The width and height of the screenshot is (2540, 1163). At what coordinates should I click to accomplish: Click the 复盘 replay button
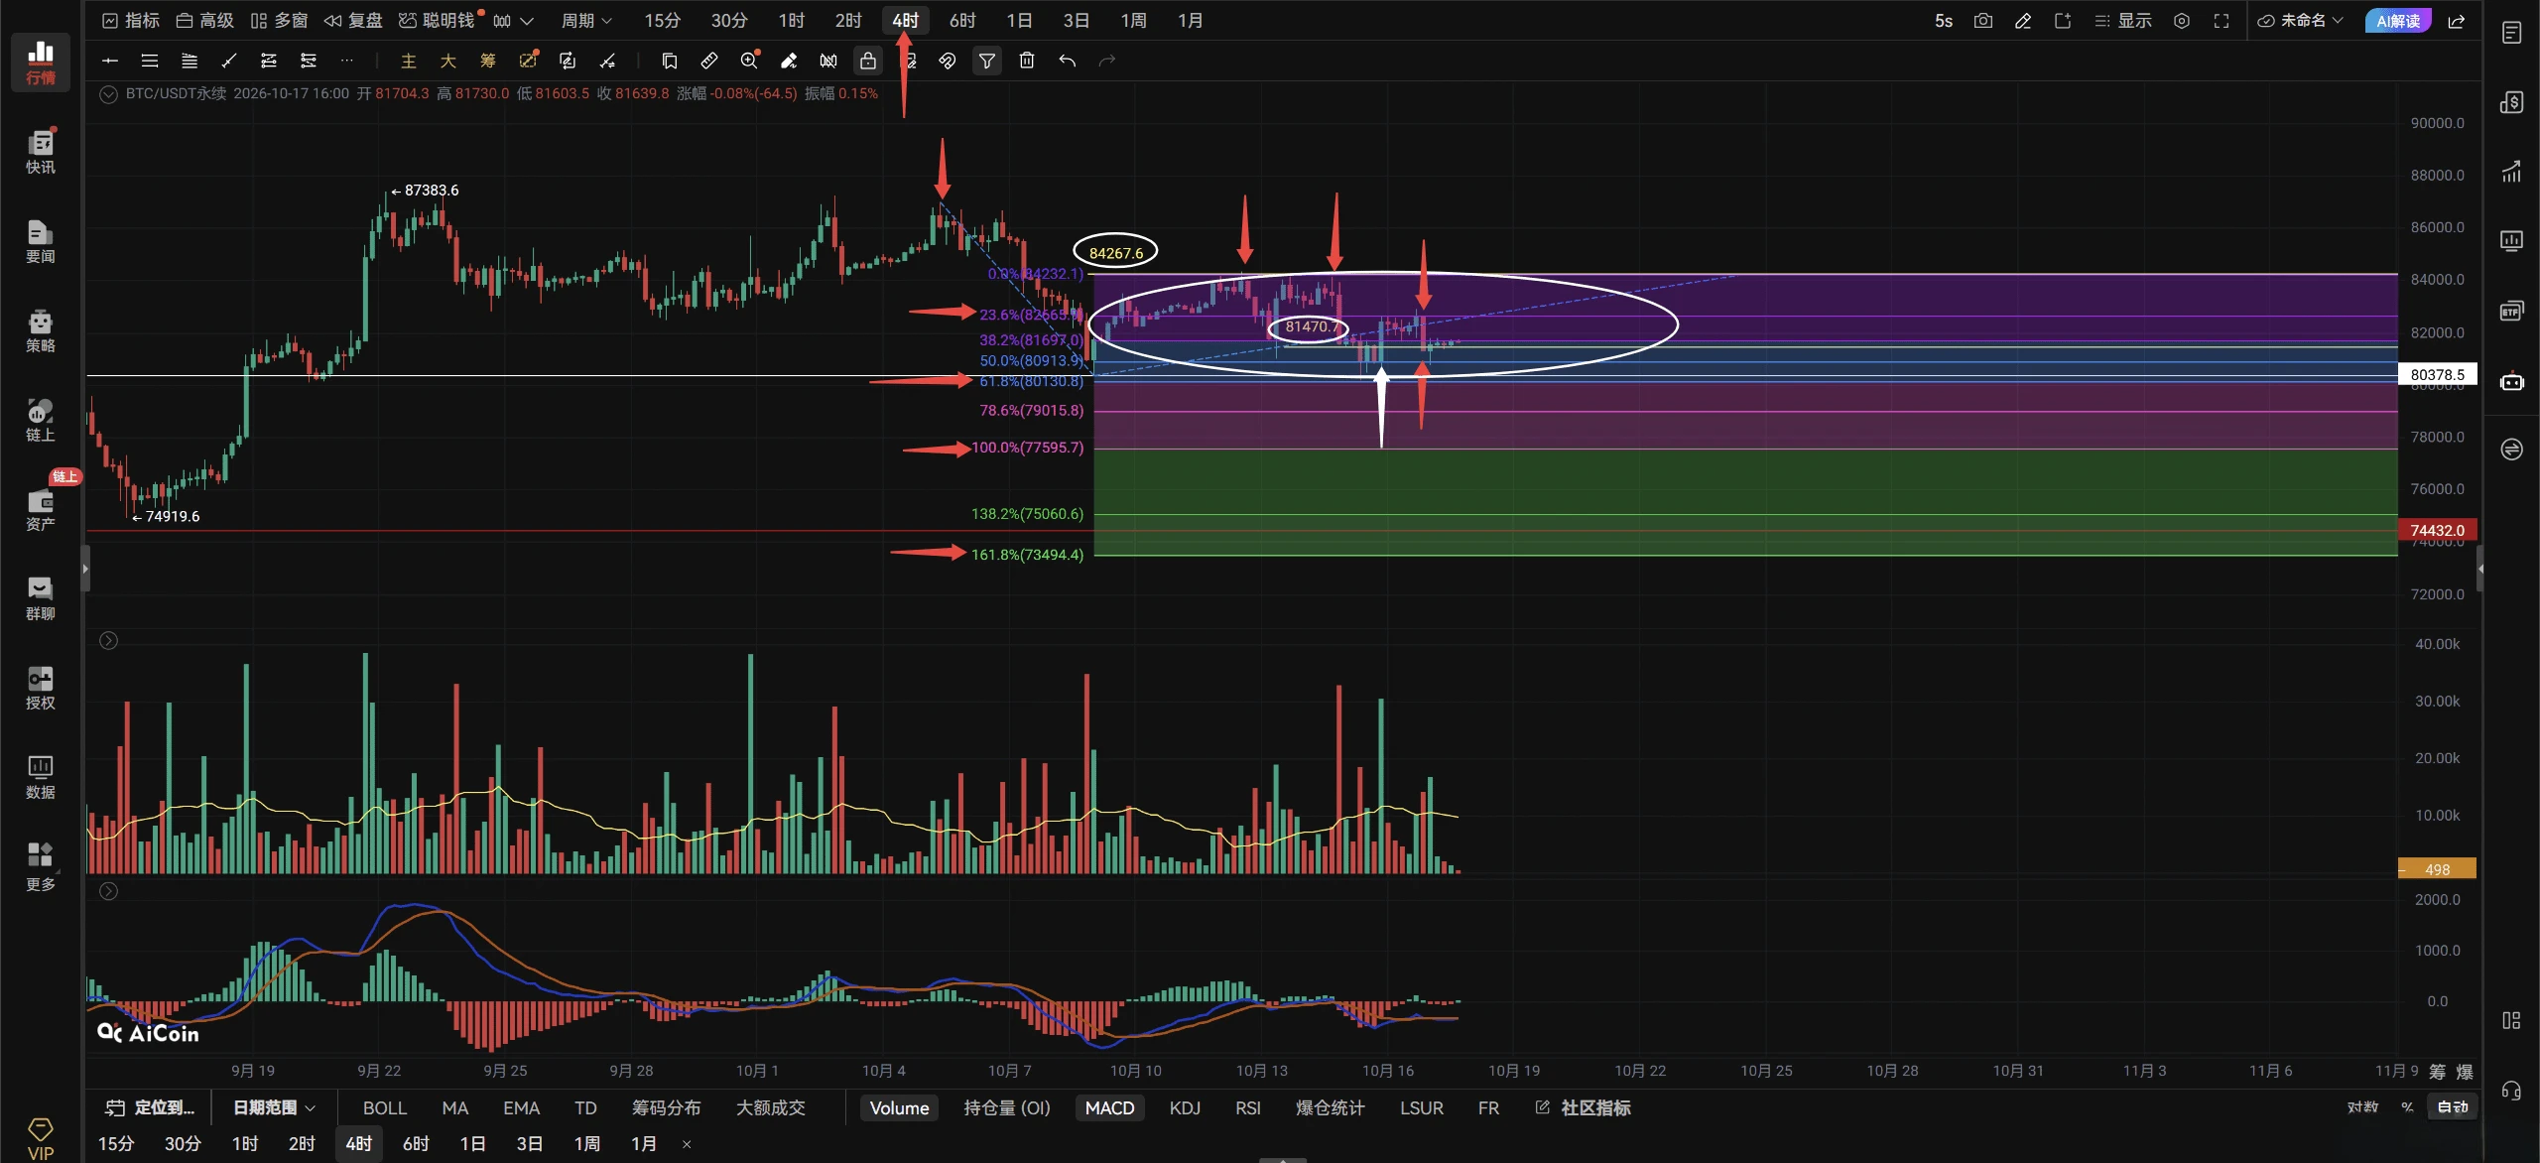pyautogui.click(x=353, y=21)
